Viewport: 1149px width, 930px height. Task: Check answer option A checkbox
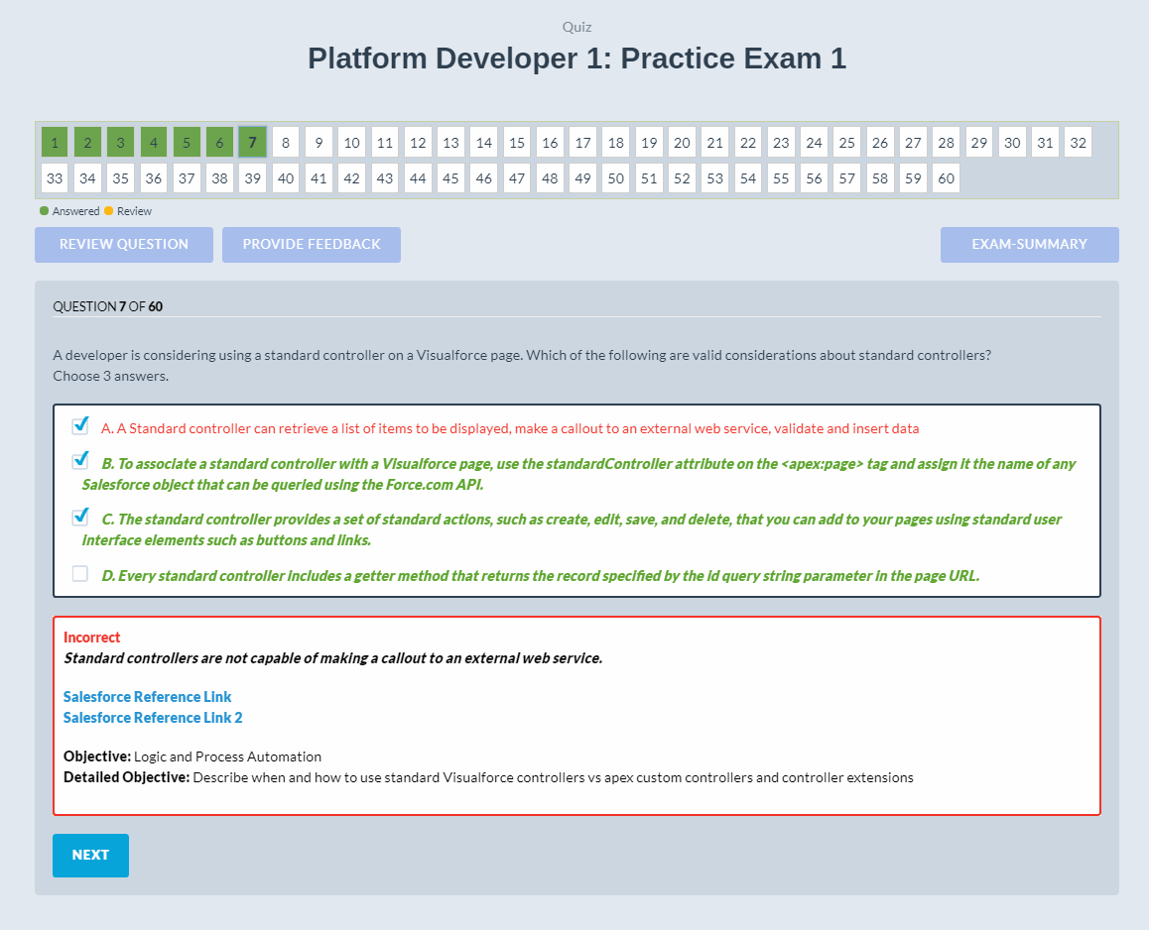79,425
